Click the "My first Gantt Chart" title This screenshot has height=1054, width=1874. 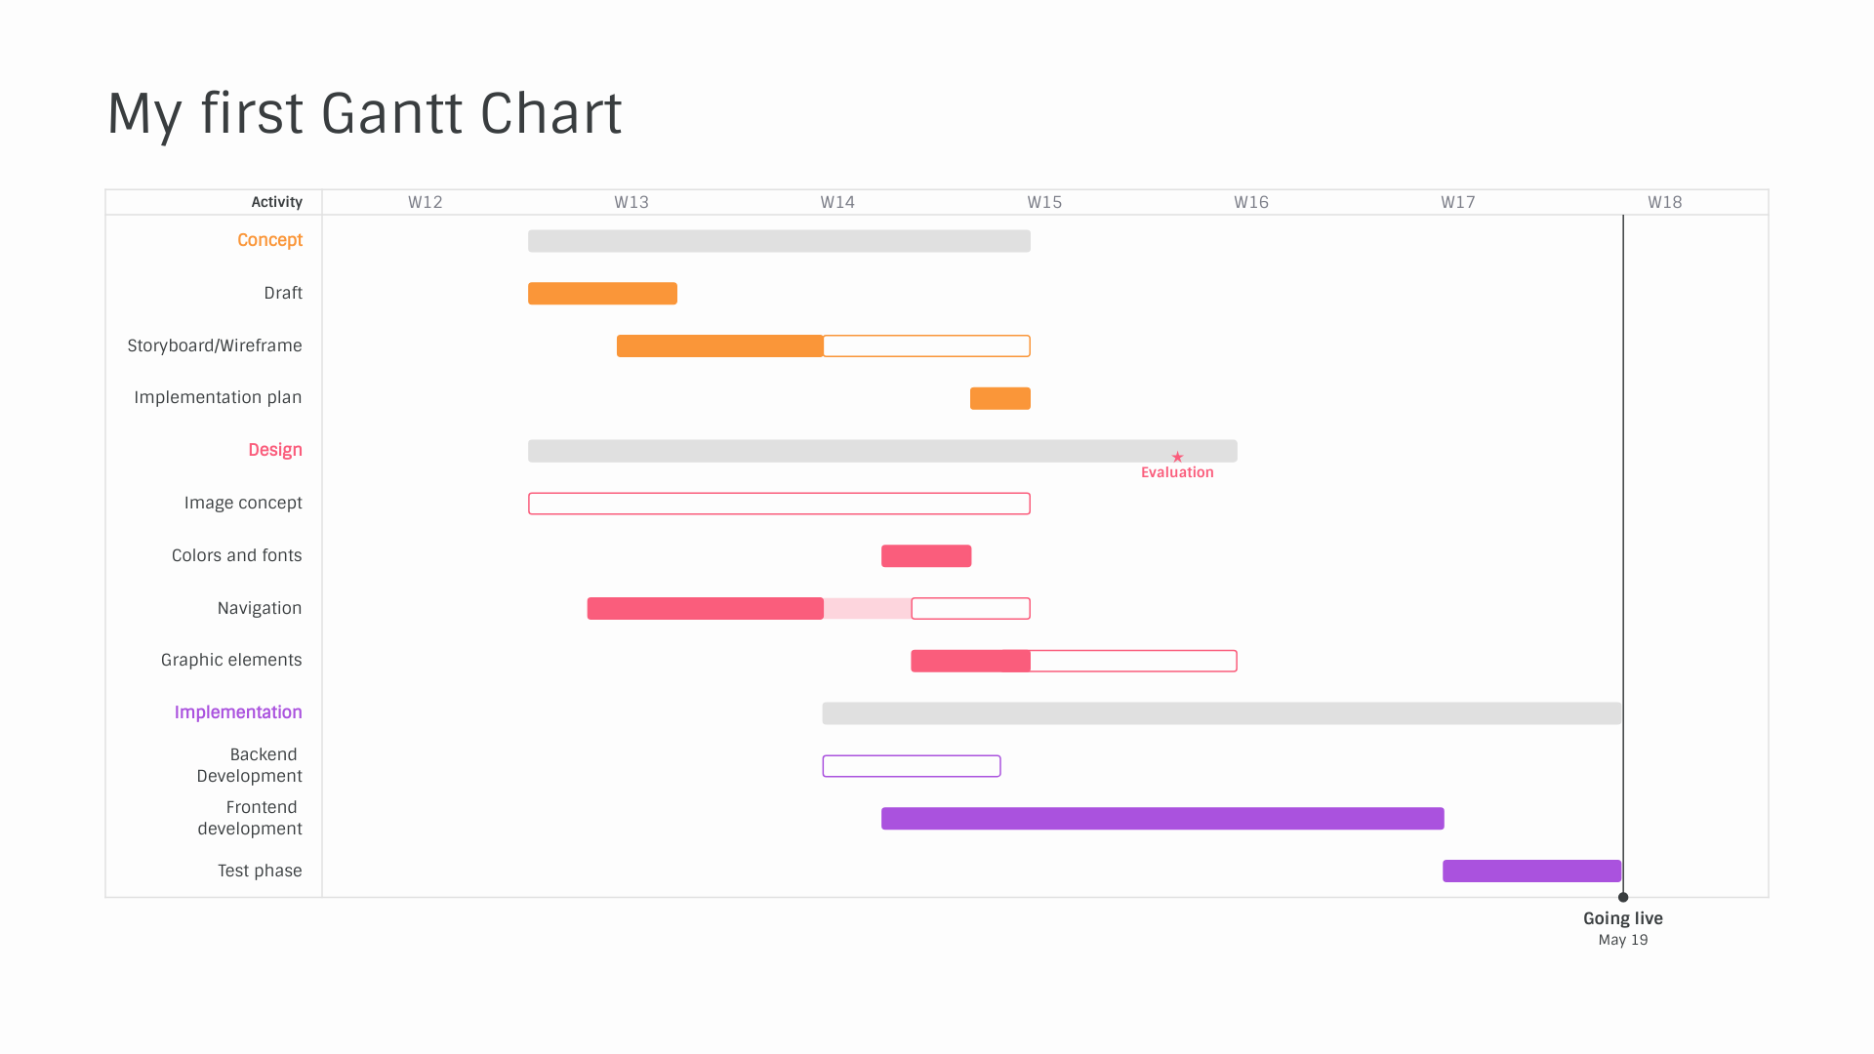(364, 113)
